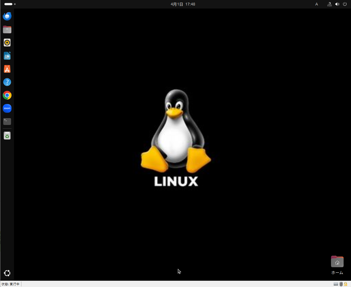Open the input method 'A' menu
351x287 pixels.
click(x=316, y=4)
